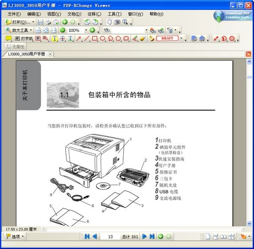
Task: Activate the Snapshot camera tool
Action: 117,22
